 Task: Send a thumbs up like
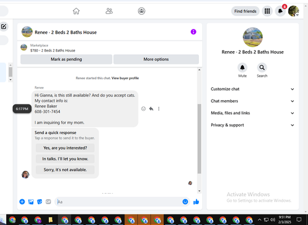click(196, 202)
